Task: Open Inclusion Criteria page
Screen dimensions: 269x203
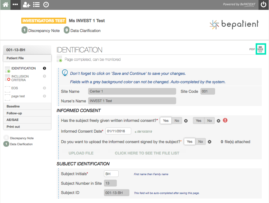Action: 20,78
